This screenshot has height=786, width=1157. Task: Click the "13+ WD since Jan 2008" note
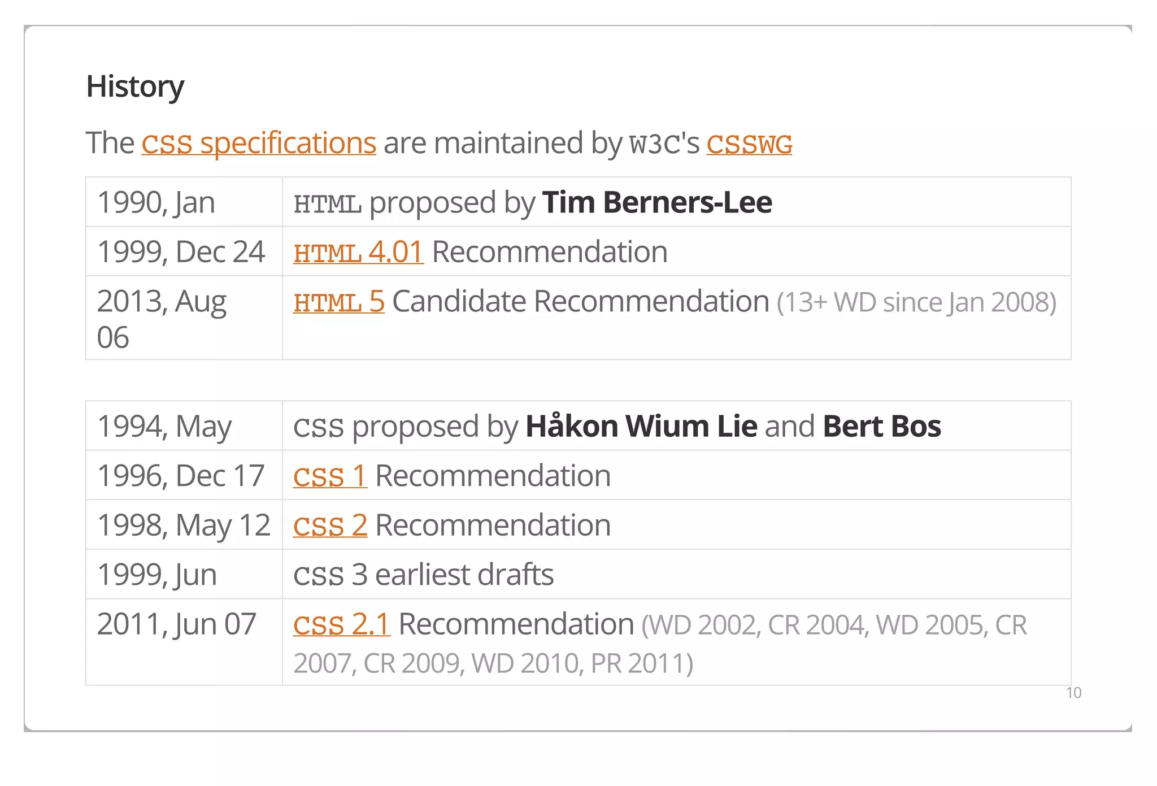916,302
